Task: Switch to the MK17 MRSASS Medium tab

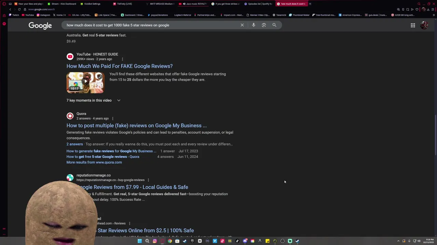Action: pos(160,4)
